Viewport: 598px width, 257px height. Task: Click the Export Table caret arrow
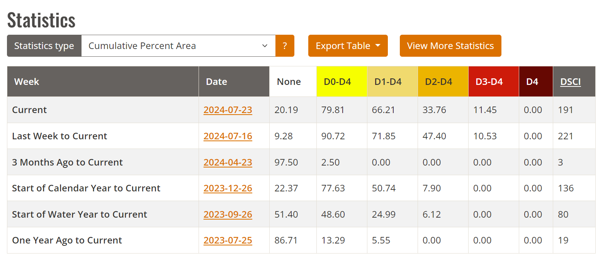pos(377,46)
